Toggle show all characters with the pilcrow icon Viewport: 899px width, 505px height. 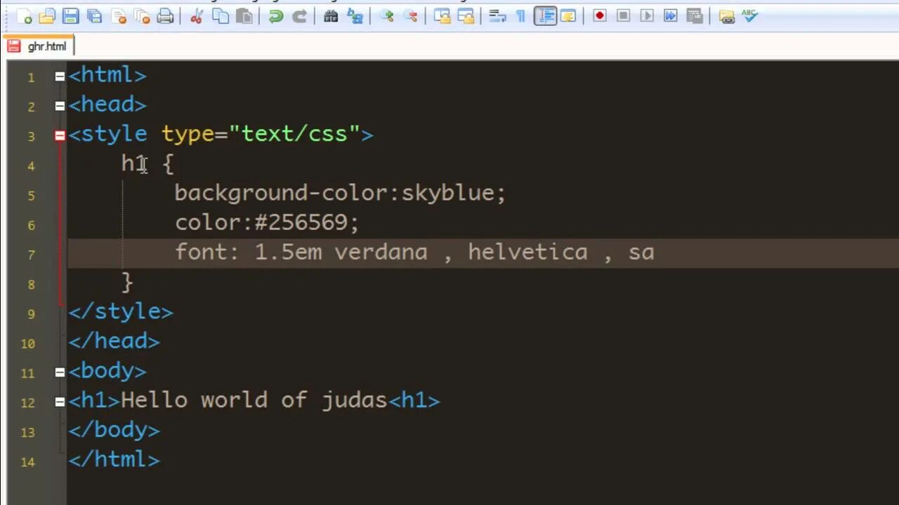coord(520,16)
